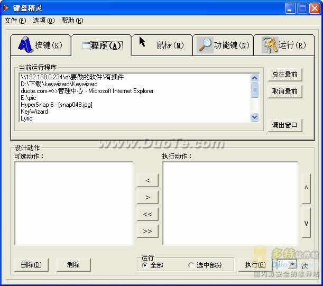The image size is (323, 286).
Task: Open the 文件(F) menu
Action: pyautogui.click(x=15, y=21)
